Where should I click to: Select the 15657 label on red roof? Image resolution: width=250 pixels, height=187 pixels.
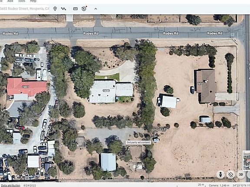coord(26,87)
